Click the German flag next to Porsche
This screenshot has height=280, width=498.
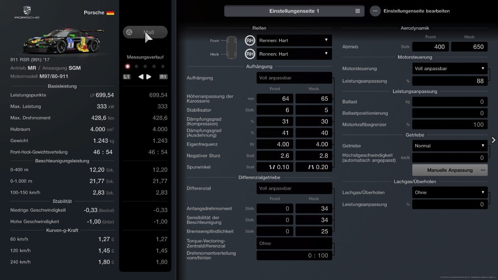110,13
